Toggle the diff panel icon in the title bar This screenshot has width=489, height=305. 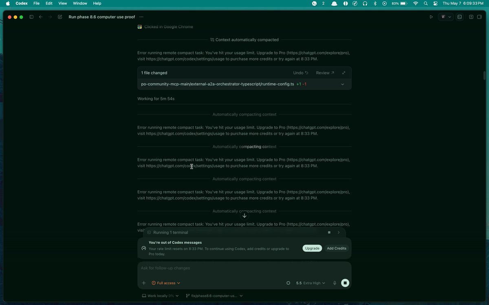471,17
